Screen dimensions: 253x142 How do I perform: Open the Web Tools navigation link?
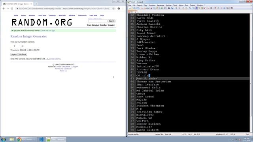(x=62, y=15)
